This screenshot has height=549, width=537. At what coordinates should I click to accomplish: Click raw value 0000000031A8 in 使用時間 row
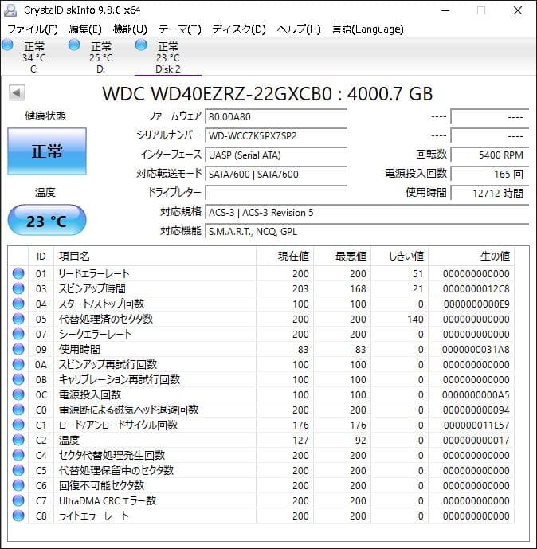point(476,350)
